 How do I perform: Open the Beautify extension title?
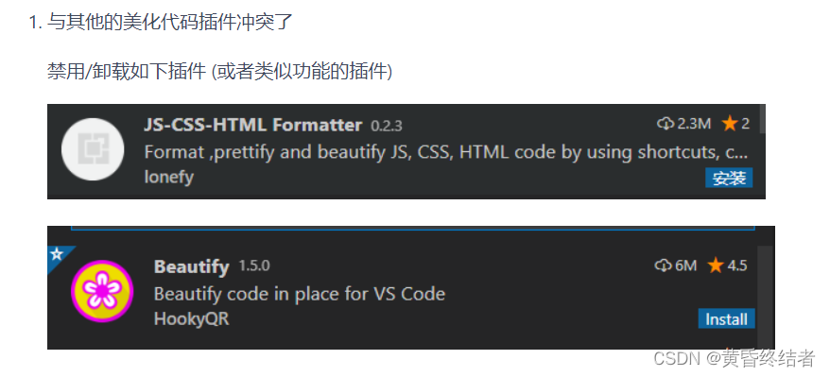point(192,266)
